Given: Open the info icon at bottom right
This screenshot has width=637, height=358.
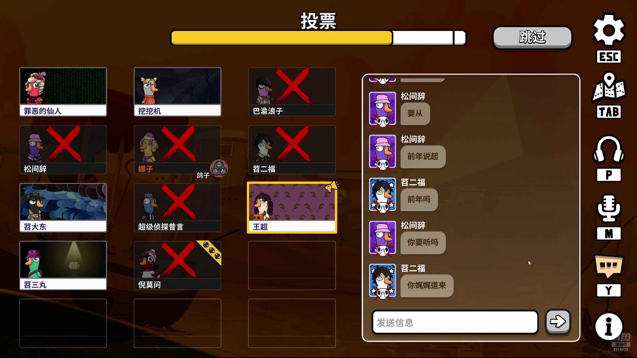Looking at the screenshot, I should click(x=609, y=327).
